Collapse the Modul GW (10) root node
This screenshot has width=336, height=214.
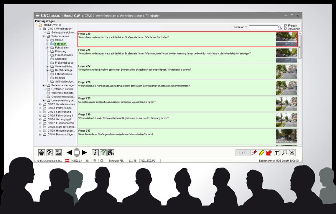[x=36, y=25]
